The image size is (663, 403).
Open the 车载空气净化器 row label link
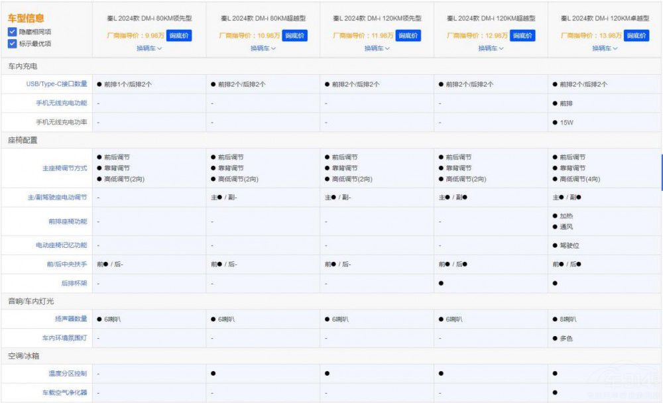click(65, 392)
